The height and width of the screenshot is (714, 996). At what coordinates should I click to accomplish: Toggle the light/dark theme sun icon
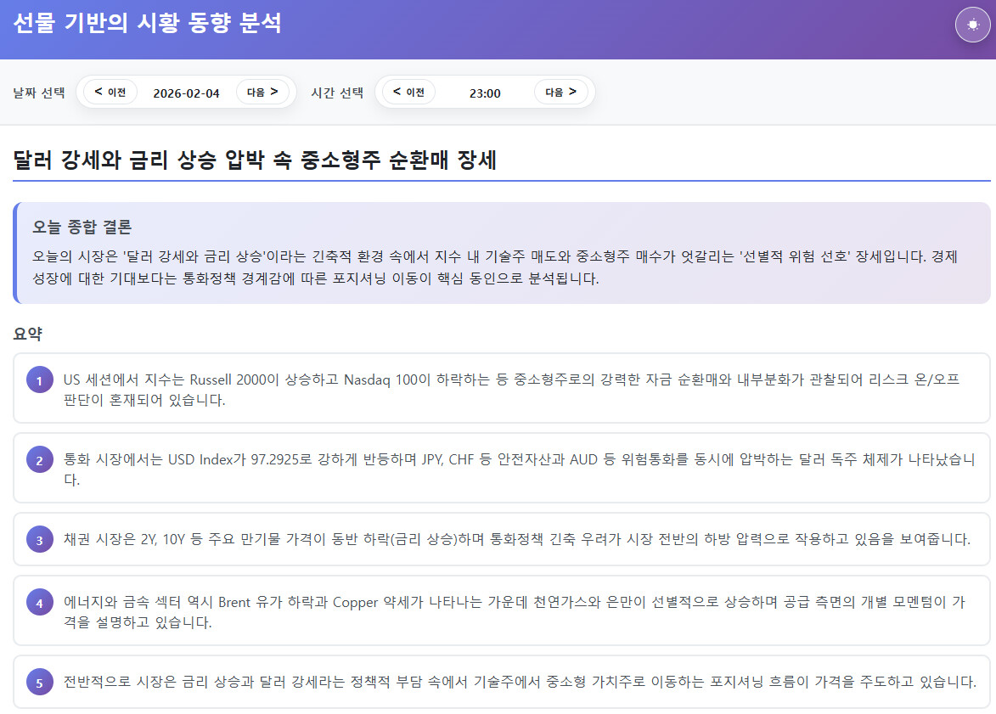tap(972, 25)
